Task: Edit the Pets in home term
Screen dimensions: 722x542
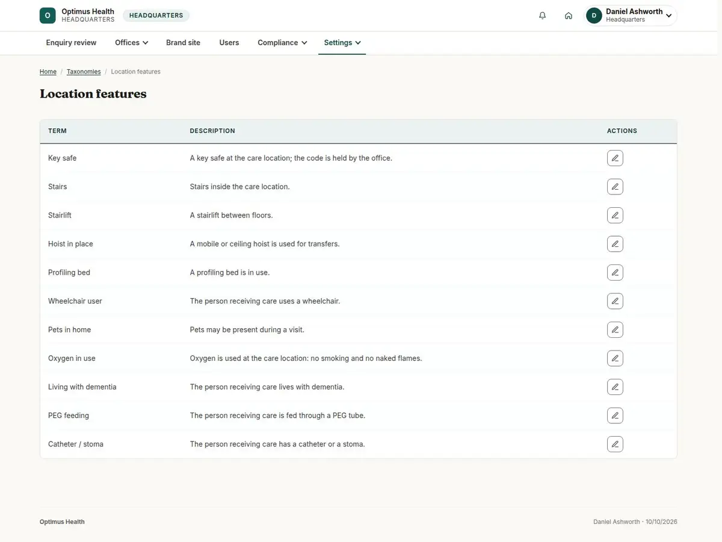Action: (615, 330)
